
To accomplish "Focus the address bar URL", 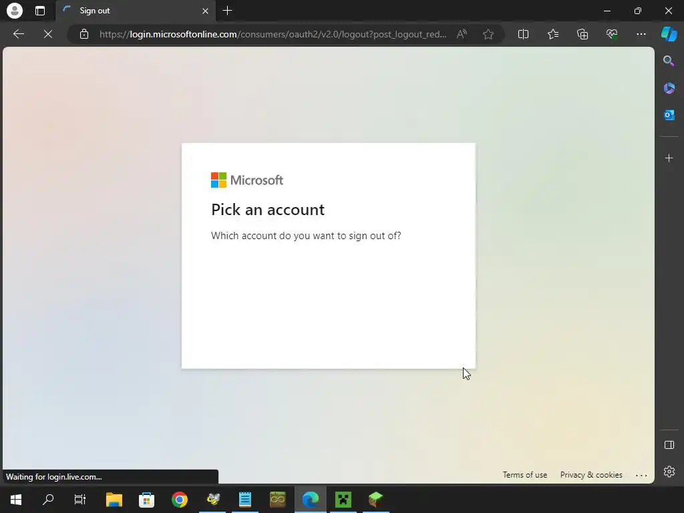I will point(273,34).
